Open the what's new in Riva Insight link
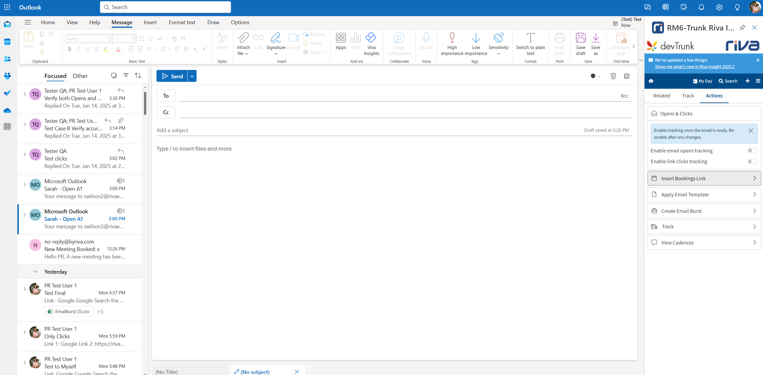This screenshot has width=763, height=375. [x=694, y=67]
